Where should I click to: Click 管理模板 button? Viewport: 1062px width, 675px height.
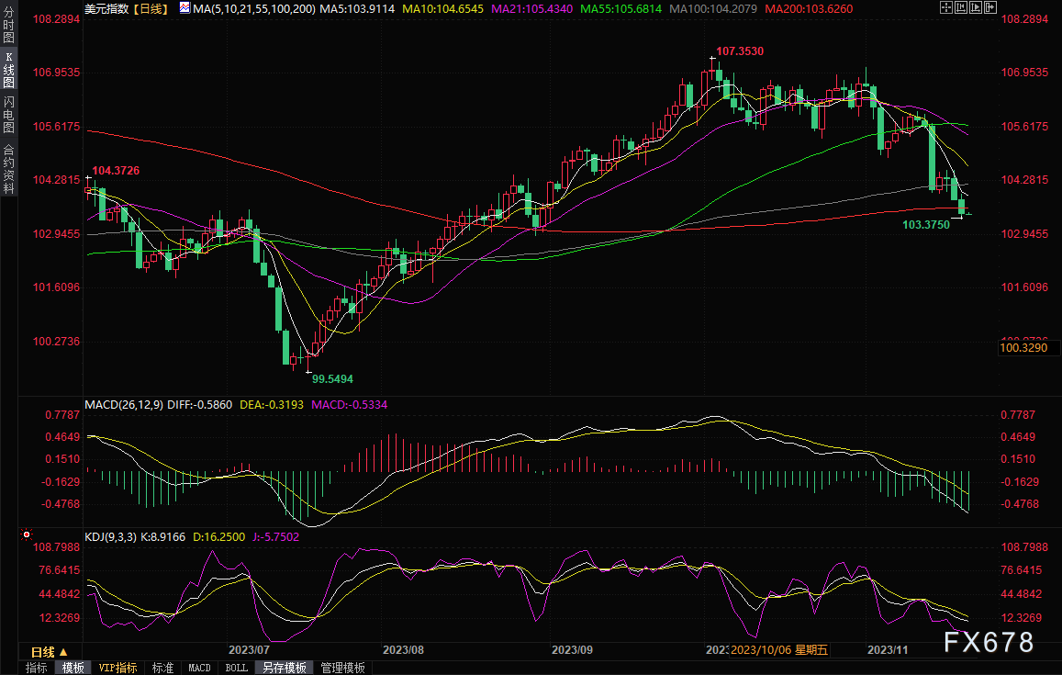tap(342, 668)
